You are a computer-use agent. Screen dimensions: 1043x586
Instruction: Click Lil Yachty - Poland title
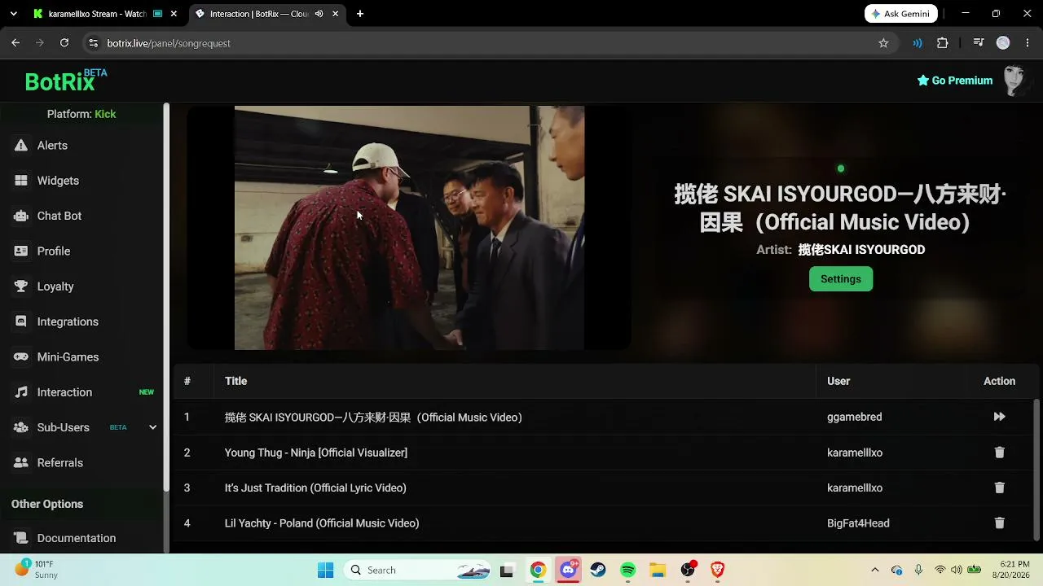pyautogui.click(x=322, y=523)
